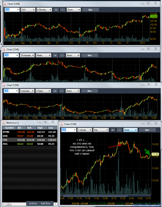Expand the 15 minutes interval dropdown
The image size is (162, 207).
pyautogui.click(x=27, y=55)
